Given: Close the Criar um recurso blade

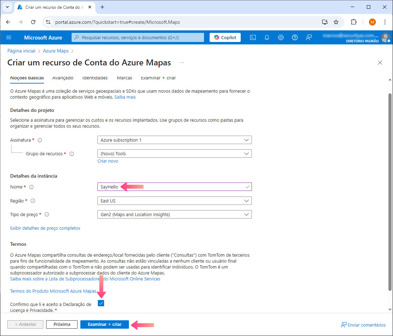Looking at the screenshot, I should click(x=380, y=63).
